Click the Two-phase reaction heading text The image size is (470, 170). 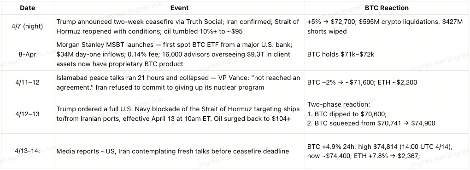pos(339,105)
